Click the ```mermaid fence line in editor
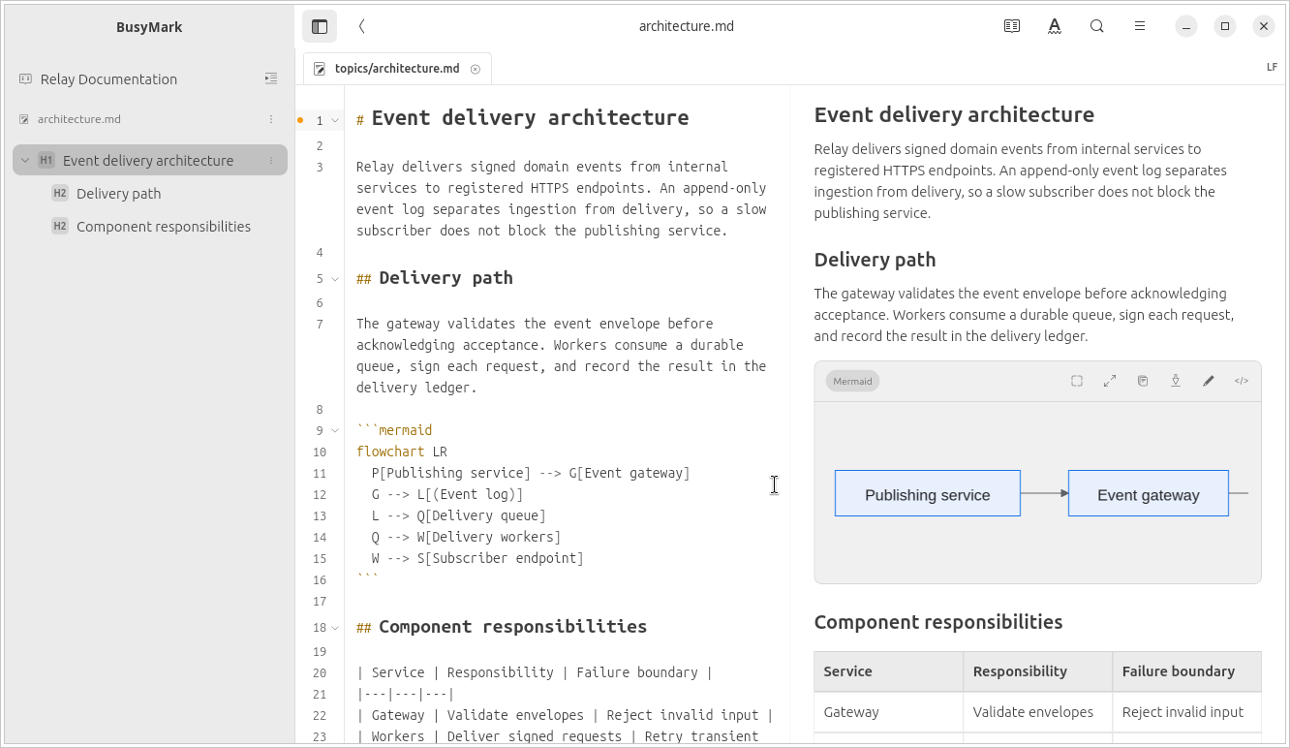1290x748 pixels. (x=394, y=430)
